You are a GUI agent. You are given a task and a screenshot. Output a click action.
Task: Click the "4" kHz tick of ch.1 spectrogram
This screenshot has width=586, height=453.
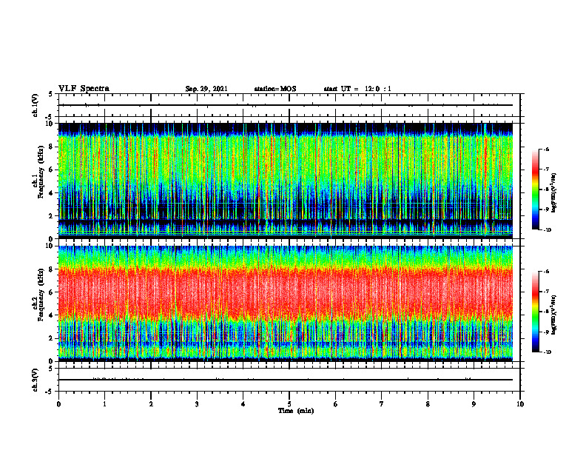(52, 193)
